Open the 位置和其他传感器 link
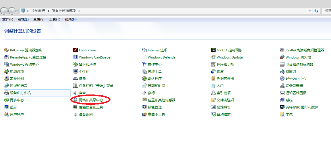The width and height of the screenshot is (331, 147). point(162,100)
